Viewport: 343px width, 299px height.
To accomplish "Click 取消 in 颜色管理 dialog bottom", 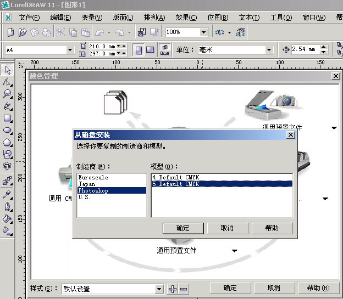I will tap(274, 288).
